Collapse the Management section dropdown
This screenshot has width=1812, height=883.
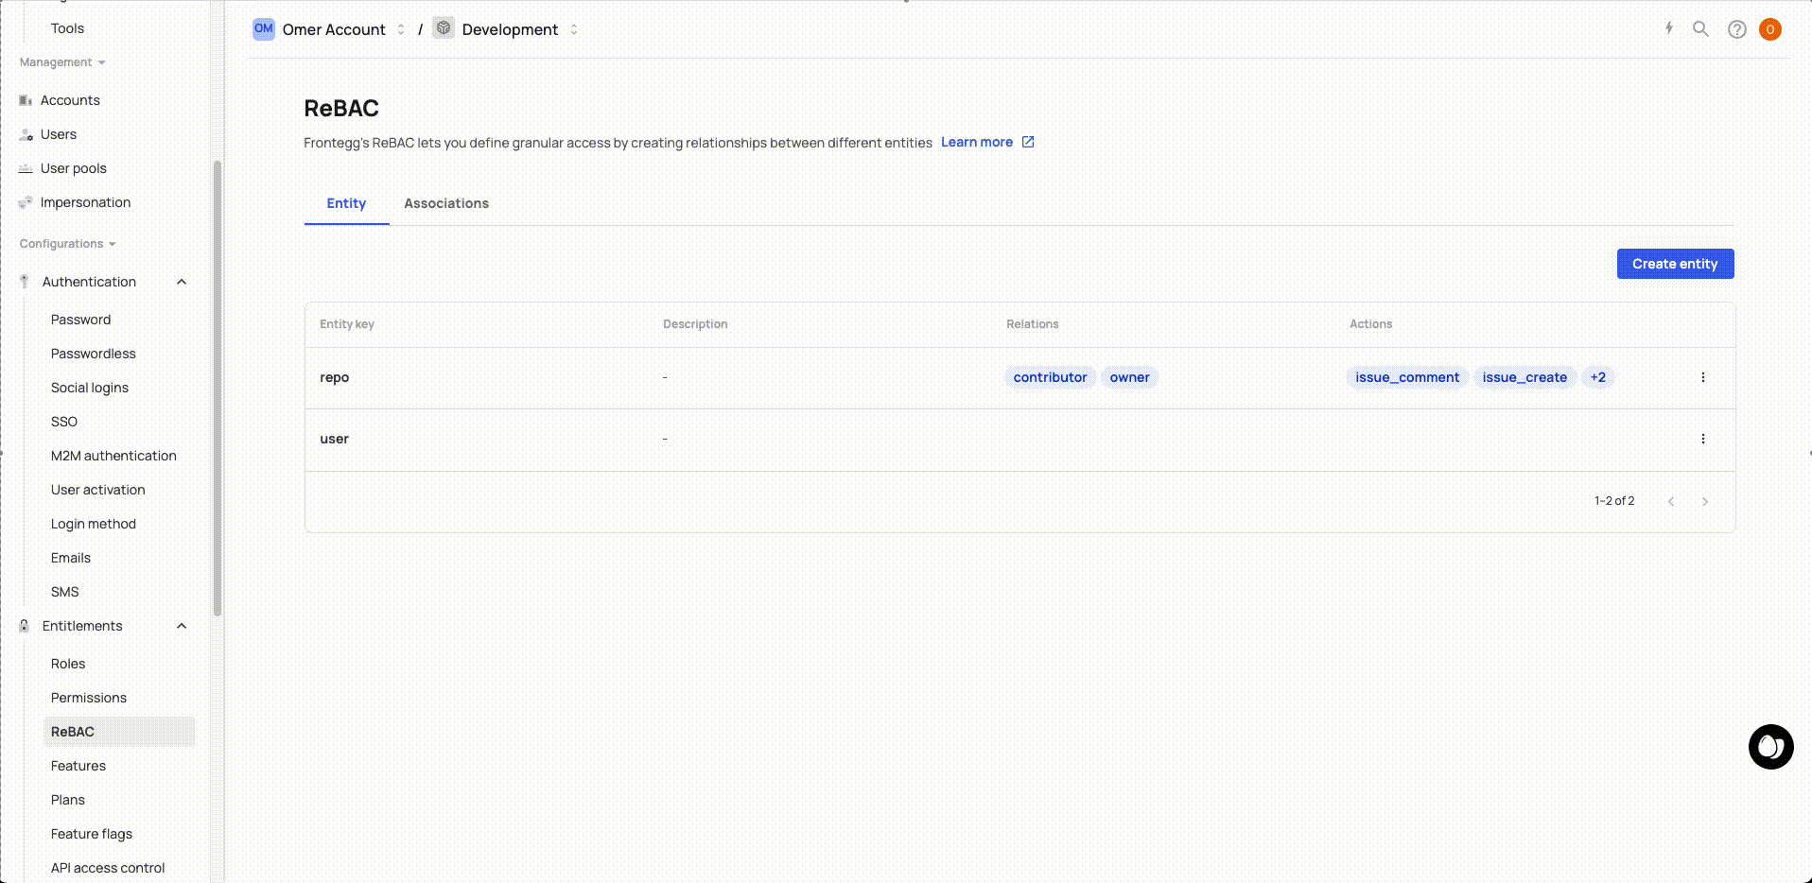100,62
